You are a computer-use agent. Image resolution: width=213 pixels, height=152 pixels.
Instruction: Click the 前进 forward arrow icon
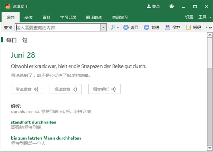click(x=147, y=28)
